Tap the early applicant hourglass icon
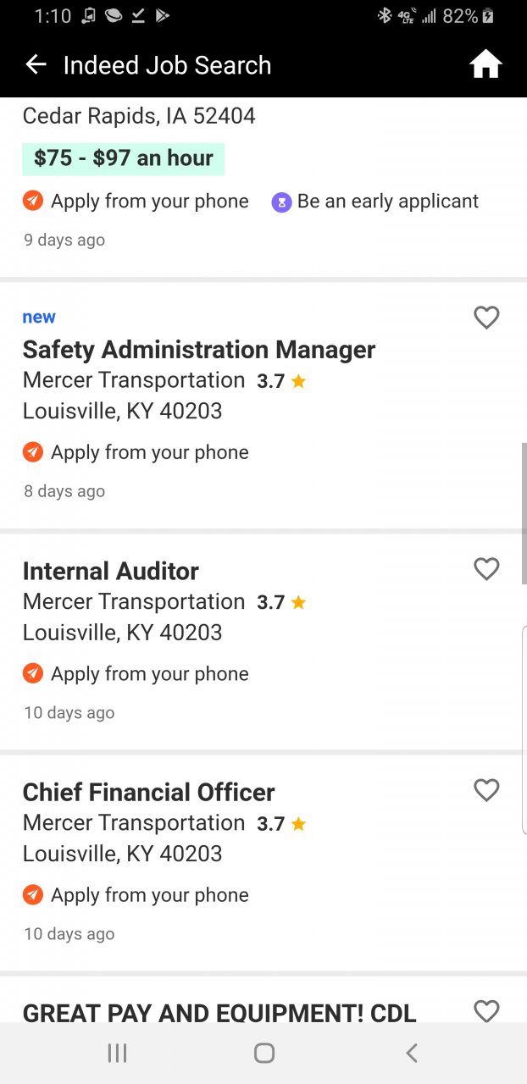Viewport: 527px width, 1084px height. tap(281, 202)
